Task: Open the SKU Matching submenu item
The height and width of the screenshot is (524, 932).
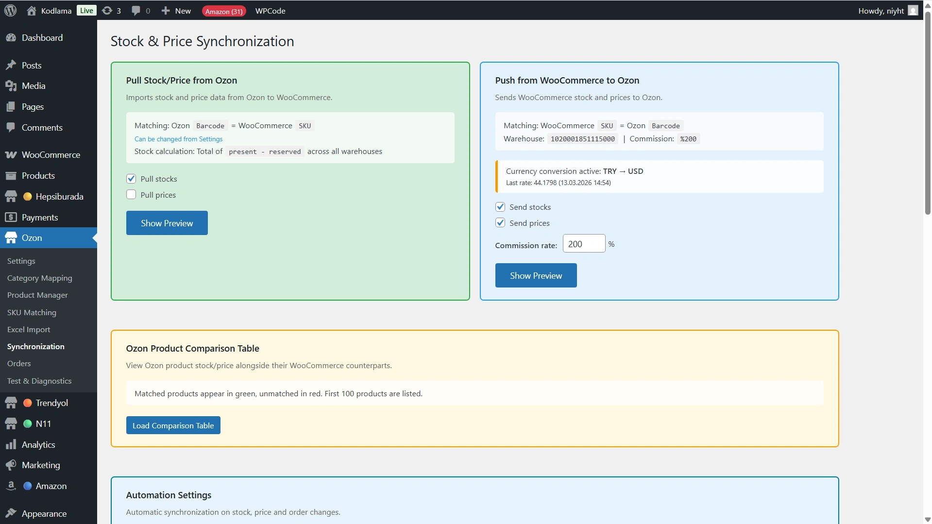Action: click(32, 312)
